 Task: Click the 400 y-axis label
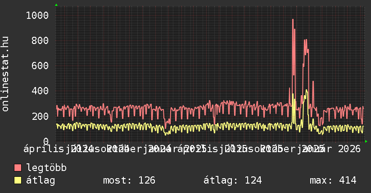point(40,91)
